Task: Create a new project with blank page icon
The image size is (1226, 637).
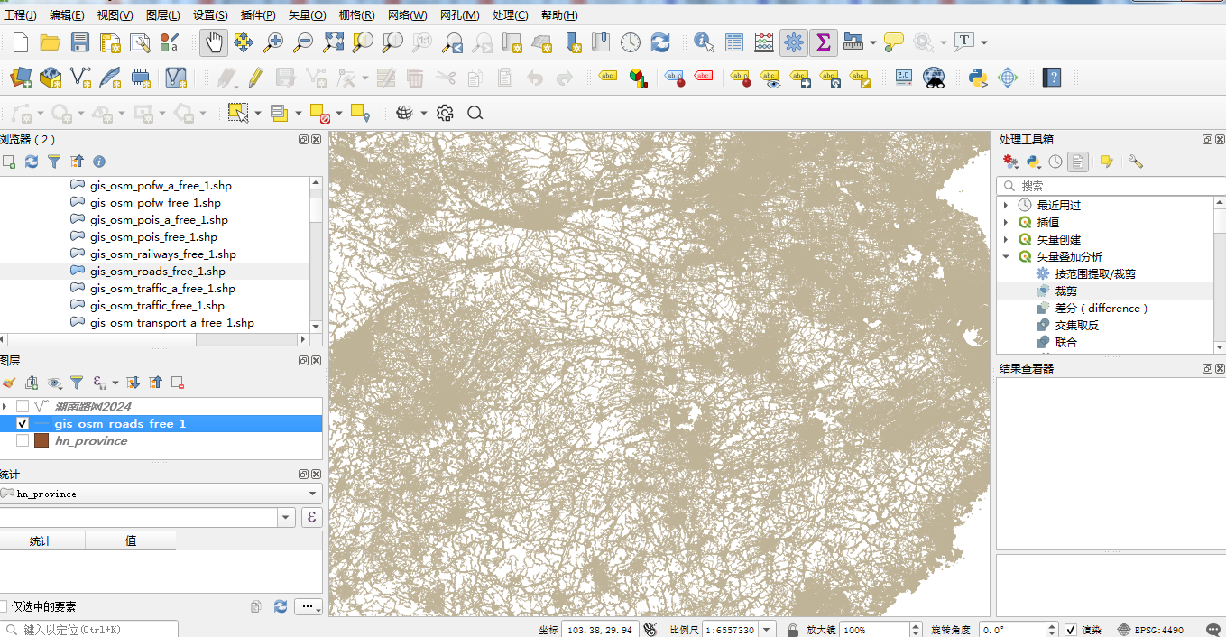Action: click(x=20, y=42)
